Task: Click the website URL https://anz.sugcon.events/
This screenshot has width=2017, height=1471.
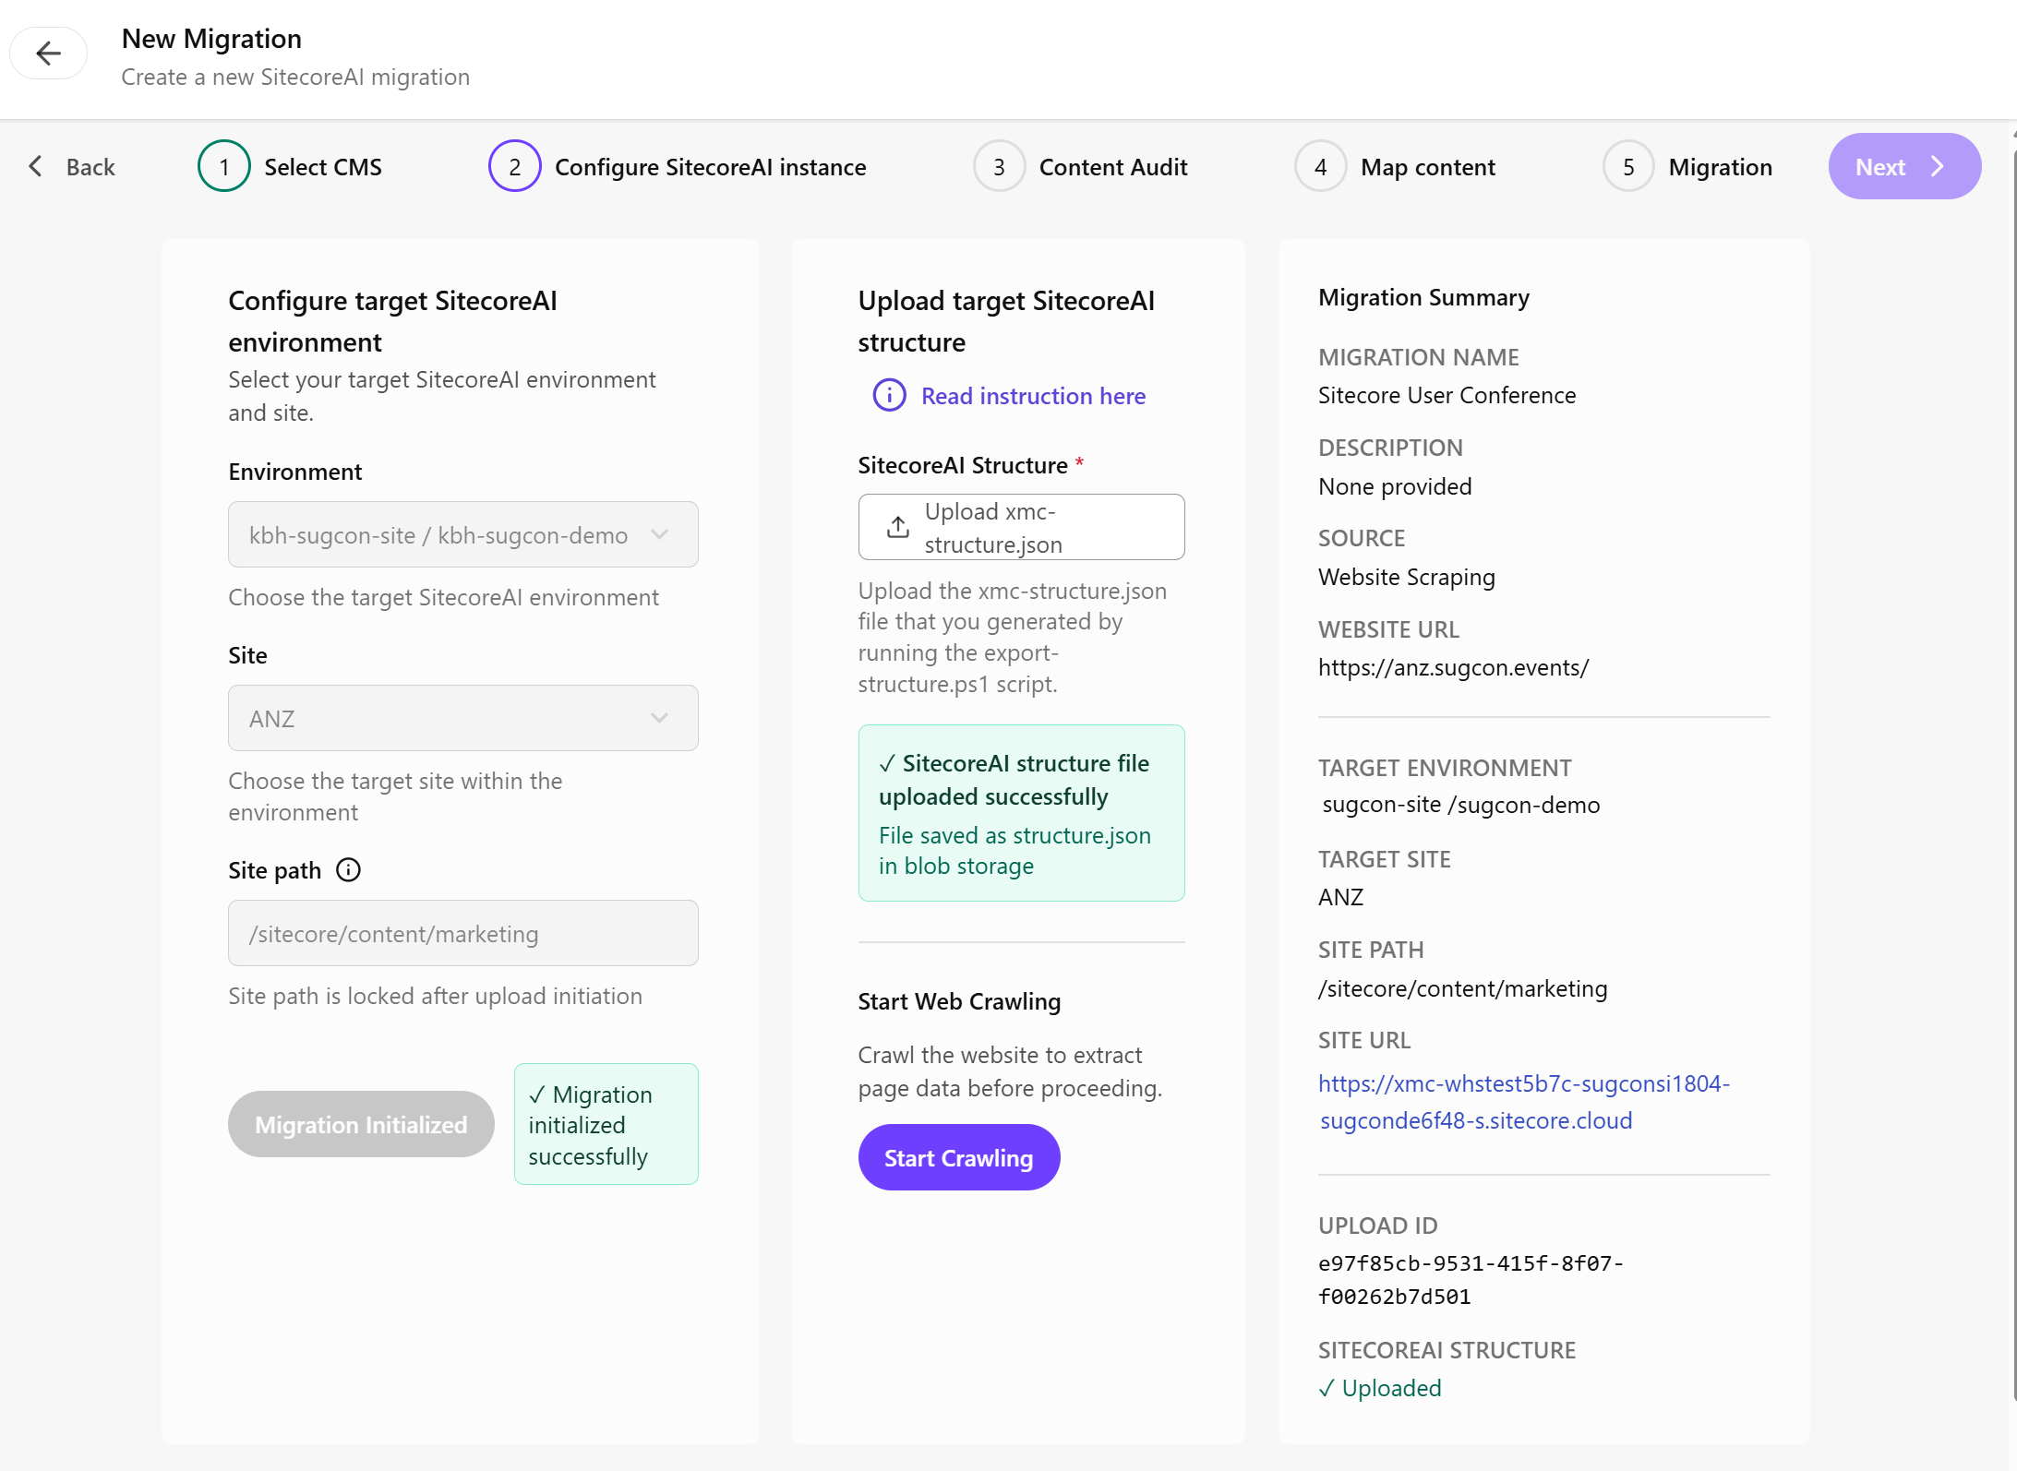Action: coord(1453,667)
